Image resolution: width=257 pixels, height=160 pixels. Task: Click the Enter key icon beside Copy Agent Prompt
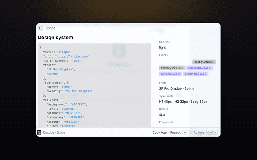pos(185,132)
